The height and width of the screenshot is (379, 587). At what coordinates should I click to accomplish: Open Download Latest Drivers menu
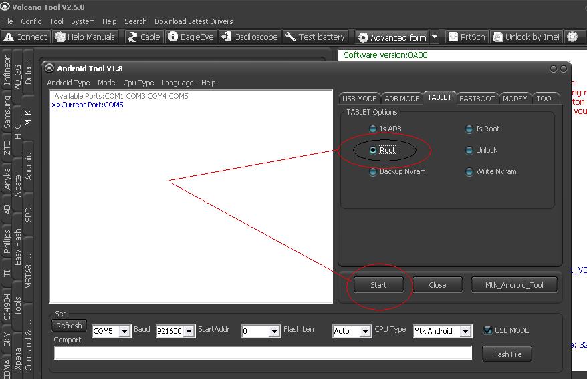193,21
